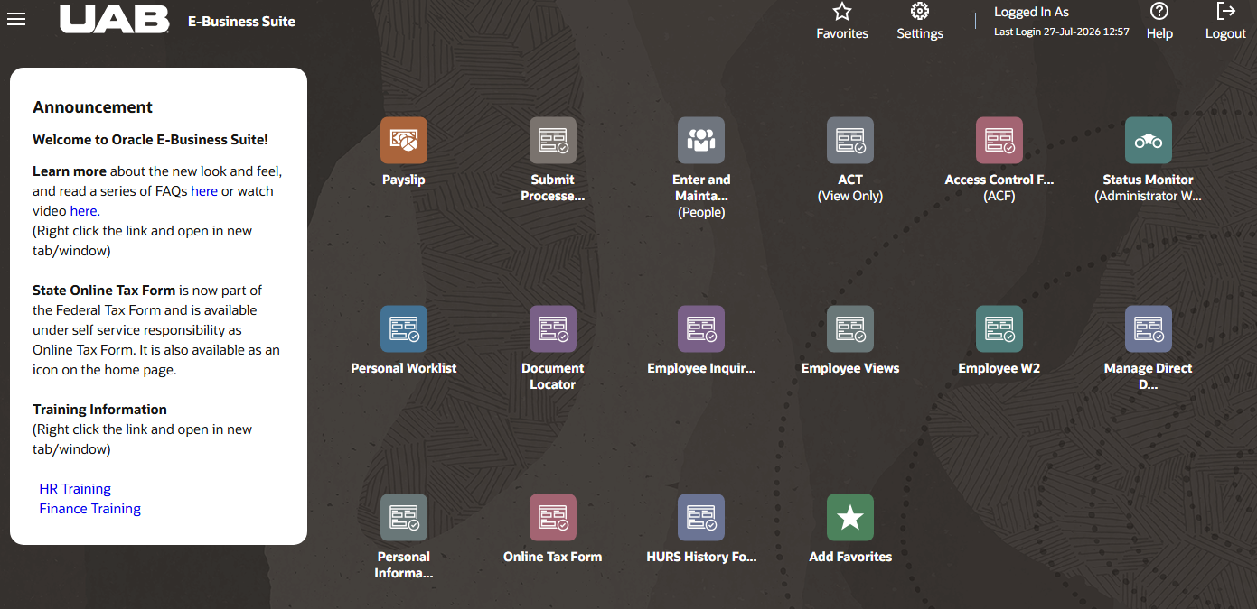
Task: Click the Employee W2 label text
Action: pos(999,368)
